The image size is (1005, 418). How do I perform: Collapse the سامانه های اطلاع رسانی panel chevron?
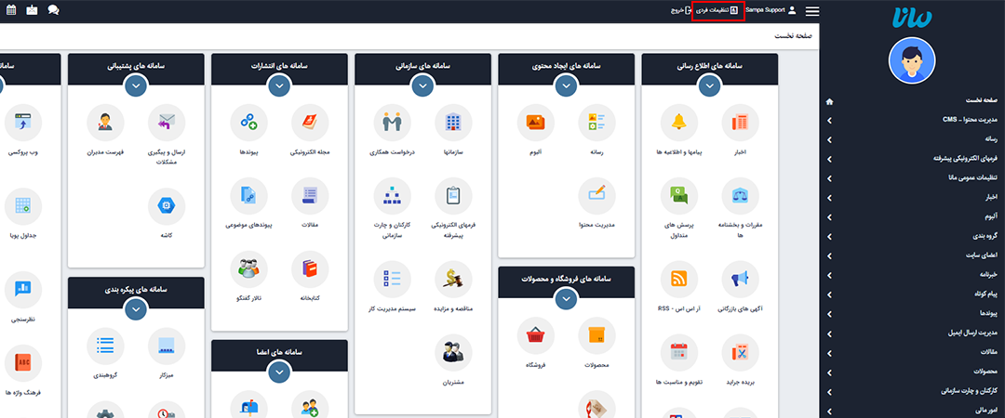pos(710,85)
